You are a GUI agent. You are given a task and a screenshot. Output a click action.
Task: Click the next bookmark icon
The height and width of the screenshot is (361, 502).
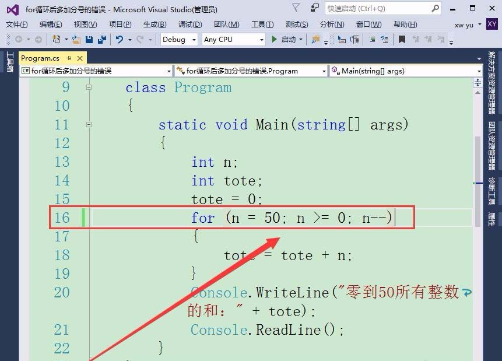pyautogui.click(x=428, y=40)
